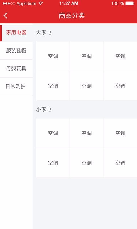Tap last 空调 in 大家电 first row
137x229 pixels.
pyautogui.click(x=120, y=56)
